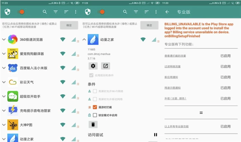Screen dimensions: 241x142
Task: Toggle Wi-Fi access for 360极速浏览器
Action: tap(63, 40)
